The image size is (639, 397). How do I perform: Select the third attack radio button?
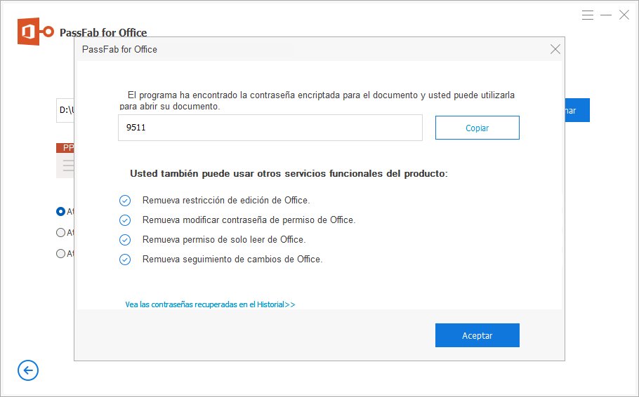tap(60, 254)
